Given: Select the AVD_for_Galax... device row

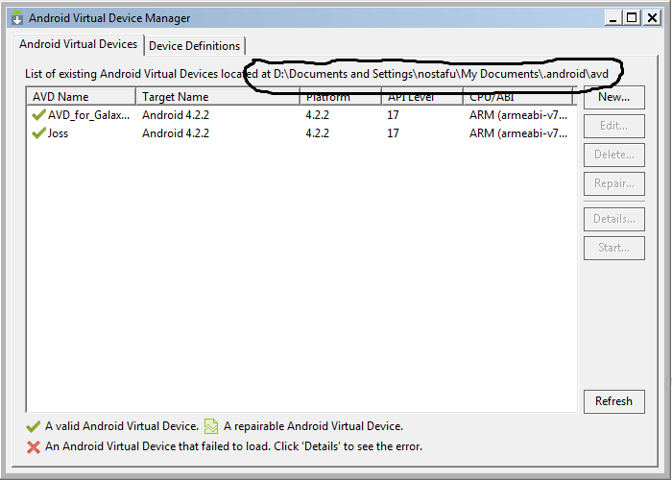Looking at the screenshot, I should point(301,115).
